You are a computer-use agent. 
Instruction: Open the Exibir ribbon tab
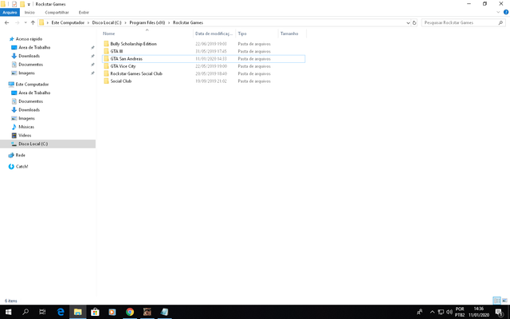pyautogui.click(x=84, y=13)
